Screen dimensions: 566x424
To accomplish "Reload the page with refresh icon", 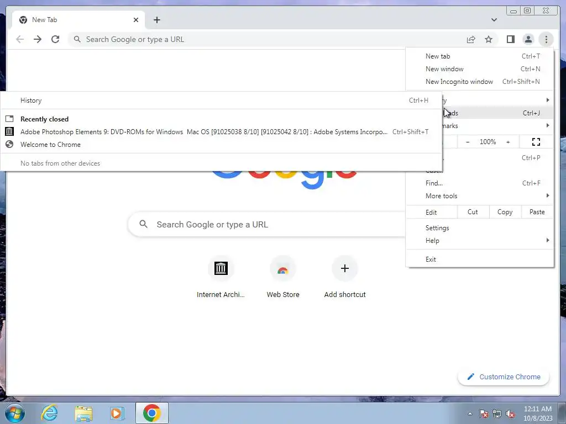I will 55,39.
